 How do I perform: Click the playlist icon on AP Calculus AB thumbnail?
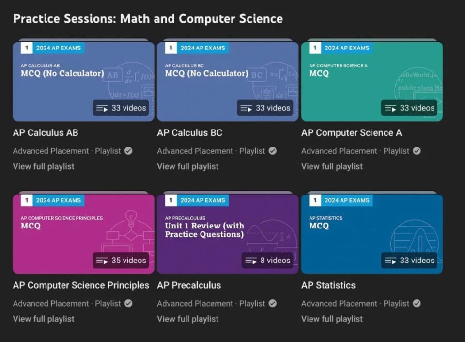[x=102, y=108]
